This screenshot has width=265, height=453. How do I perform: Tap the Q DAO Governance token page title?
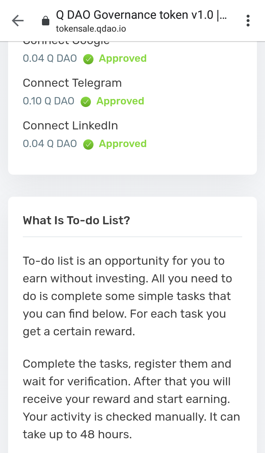tap(141, 15)
